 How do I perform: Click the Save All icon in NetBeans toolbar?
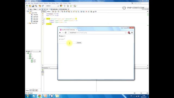36,6
